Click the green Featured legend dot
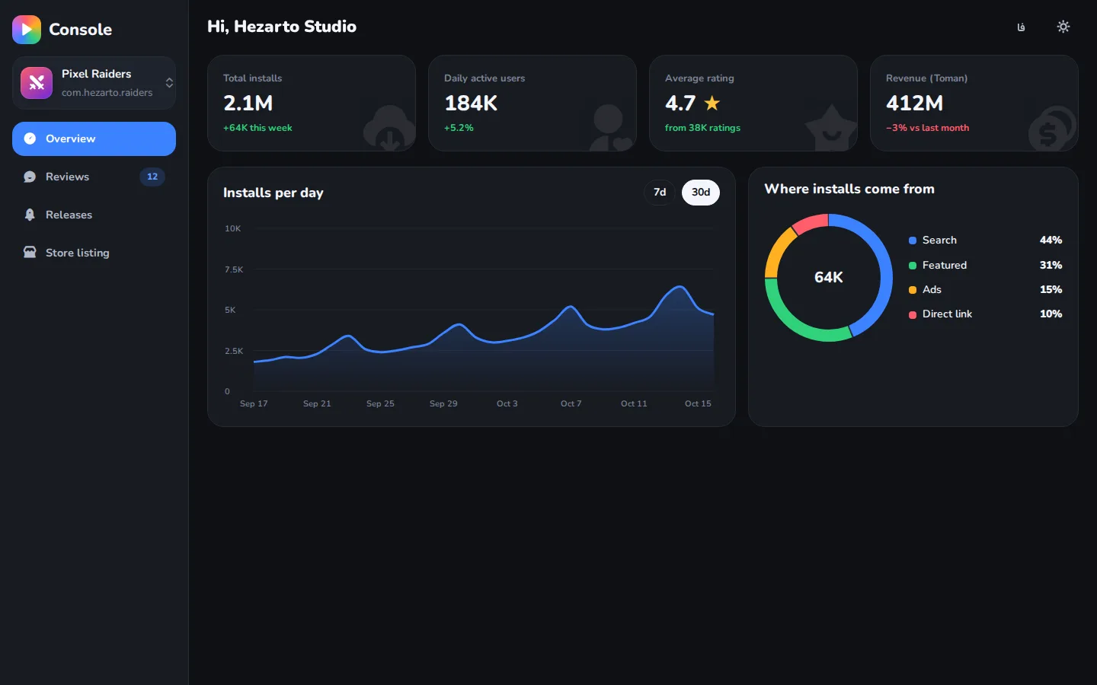The image size is (1097, 685). (913, 266)
